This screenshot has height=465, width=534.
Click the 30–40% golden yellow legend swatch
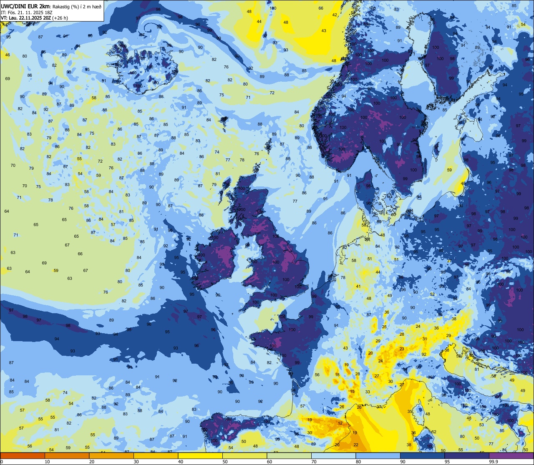pyautogui.click(x=156, y=455)
